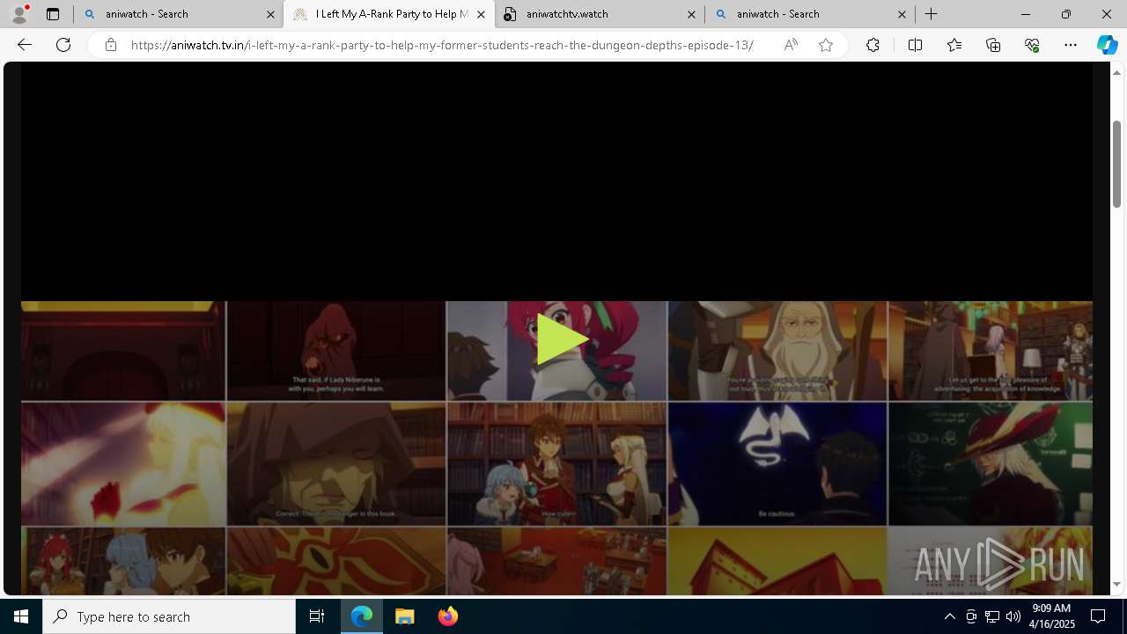Click the page vertical scrollbar thumb
Image resolution: width=1127 pixels, height=634 pixels.
[1116, 164]
